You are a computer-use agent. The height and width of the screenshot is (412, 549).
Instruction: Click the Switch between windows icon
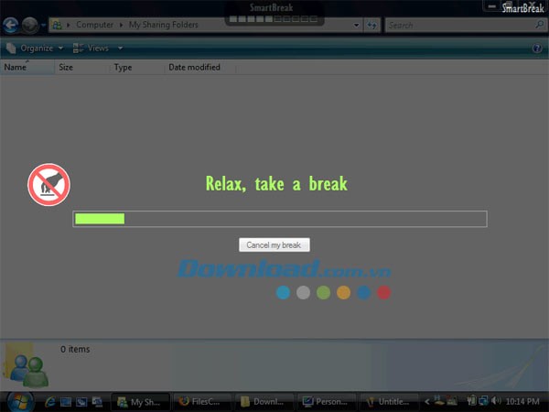(81, 402)
